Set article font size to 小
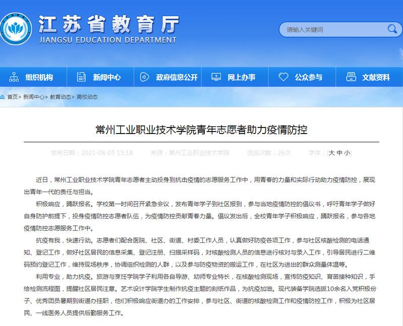 coord(347,153)
